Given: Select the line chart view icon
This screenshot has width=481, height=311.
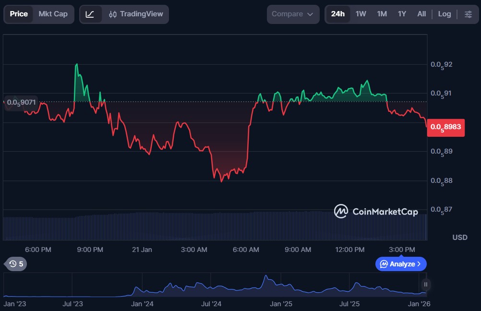Looking at the screenshot, I should tap(90, 14).
